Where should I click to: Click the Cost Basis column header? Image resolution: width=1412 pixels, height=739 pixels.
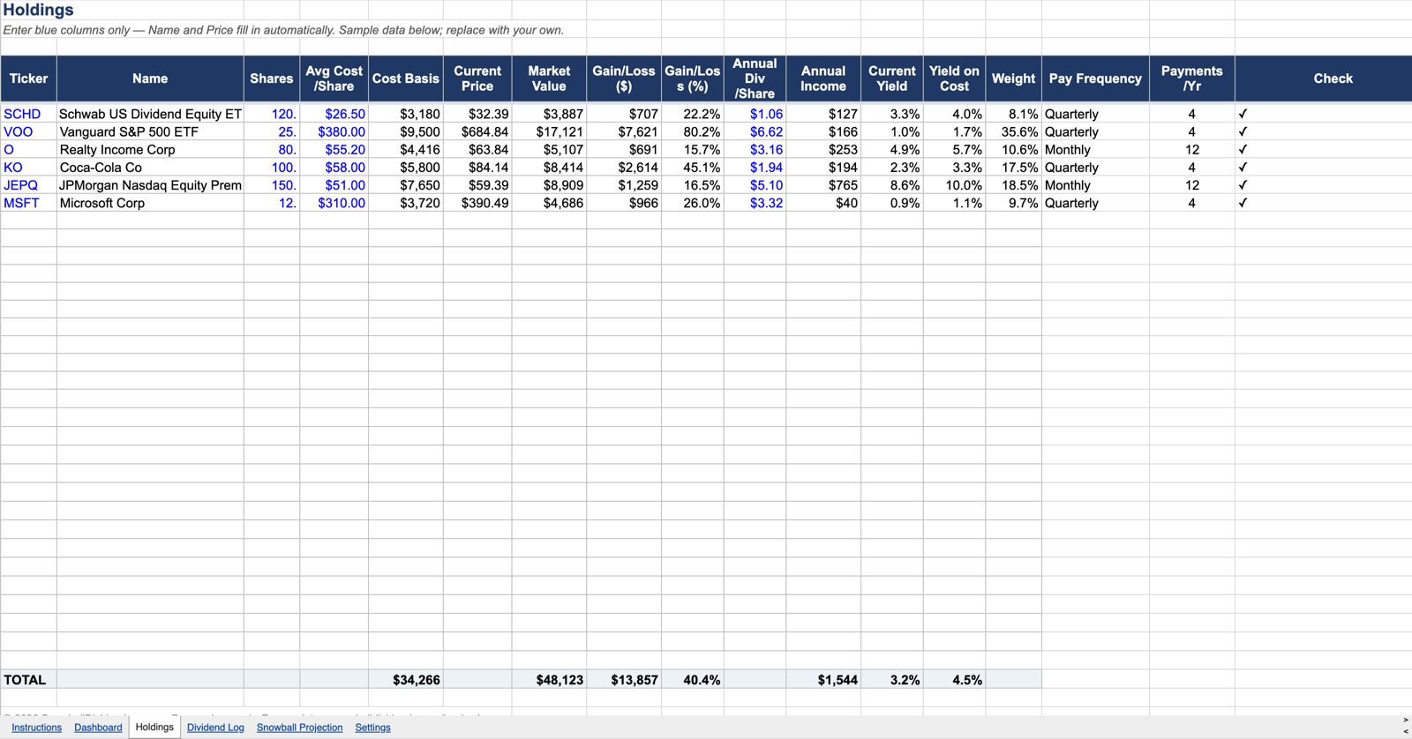(x=406, y=78)
